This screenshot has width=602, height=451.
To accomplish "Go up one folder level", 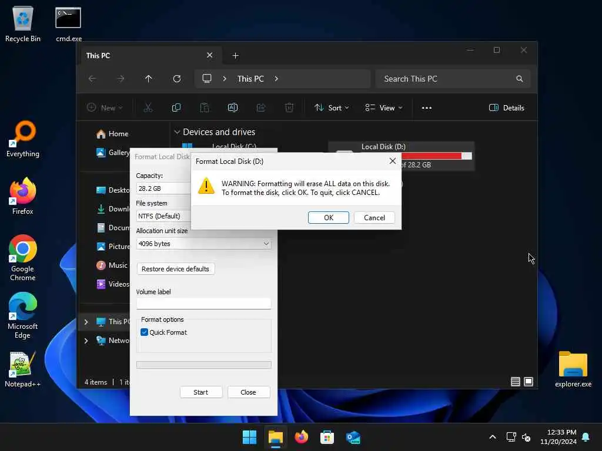I will (149, 79).
